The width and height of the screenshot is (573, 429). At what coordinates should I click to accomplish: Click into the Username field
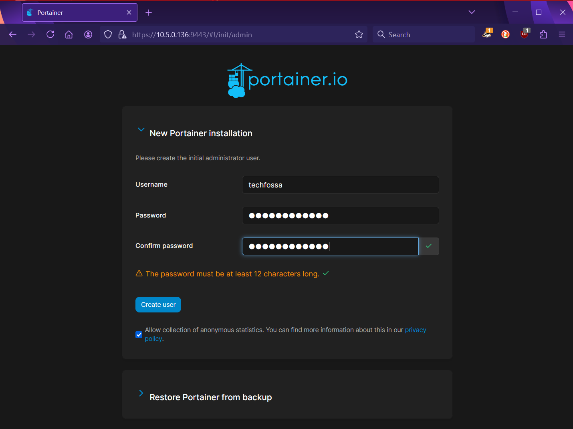340,185
